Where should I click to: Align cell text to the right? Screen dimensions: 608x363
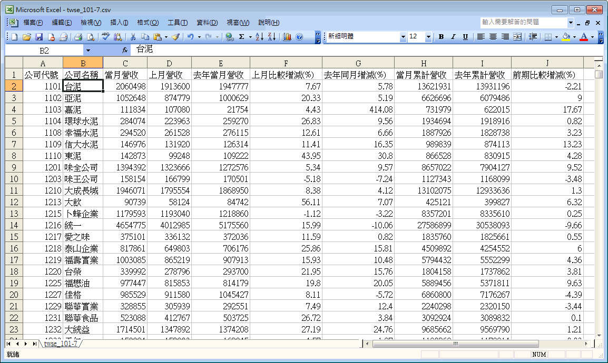[505, 37]
